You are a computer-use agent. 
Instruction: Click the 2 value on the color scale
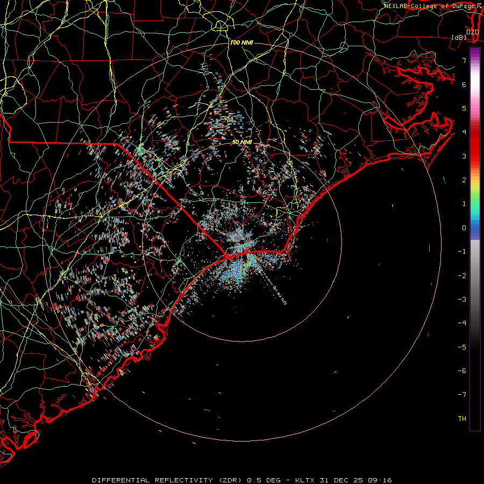pyautogui.click(x=464, y=180)
